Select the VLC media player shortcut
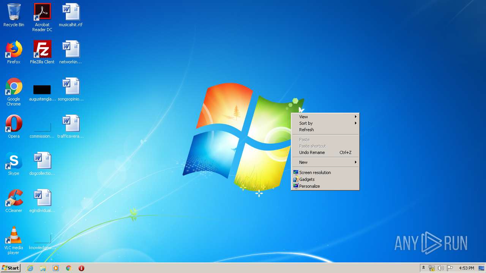This screenshot has height=273, width=486. click(x=14, y=240)
